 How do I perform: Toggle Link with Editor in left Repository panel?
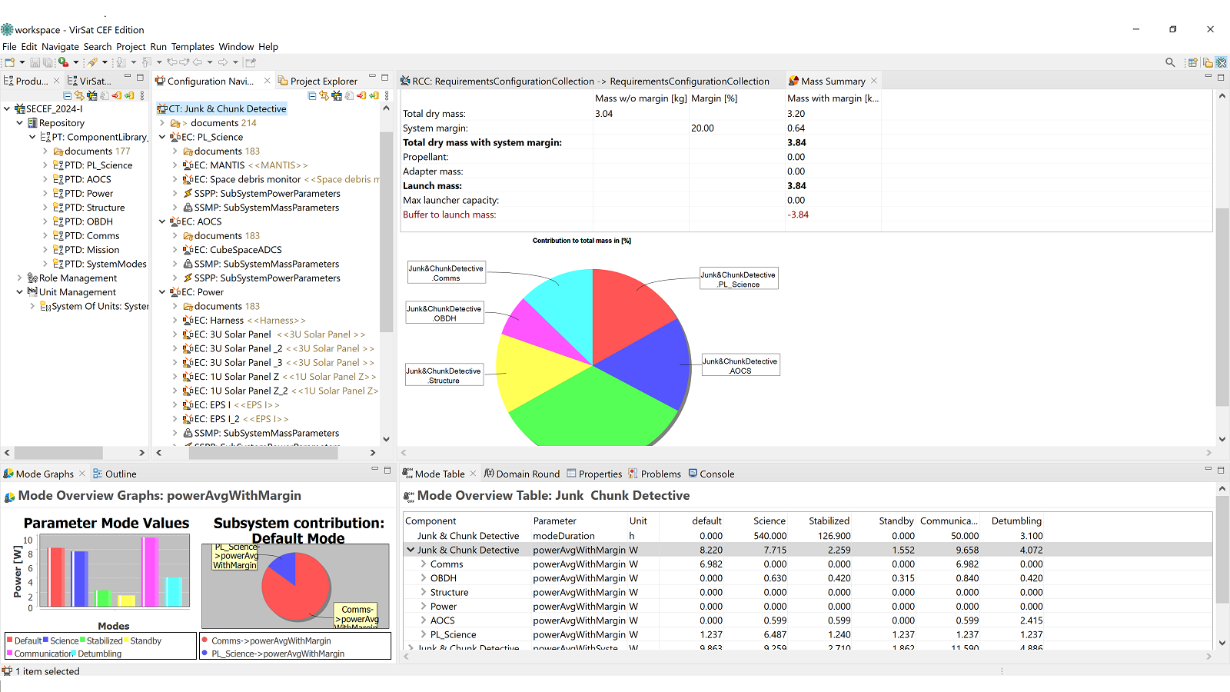[79, 96]
